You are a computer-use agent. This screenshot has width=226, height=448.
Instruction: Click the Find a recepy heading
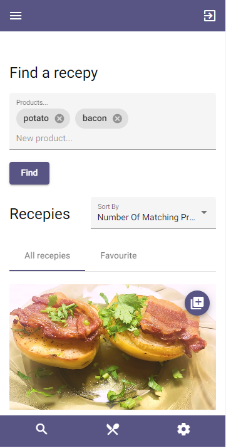[54, 73]
